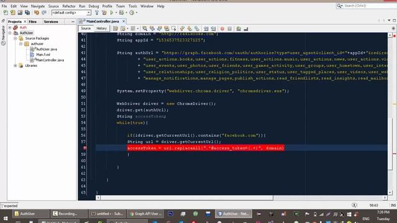Viewport: 397px width, 223px height.
Task: Open the Tools menu
Action: [133, 6]
